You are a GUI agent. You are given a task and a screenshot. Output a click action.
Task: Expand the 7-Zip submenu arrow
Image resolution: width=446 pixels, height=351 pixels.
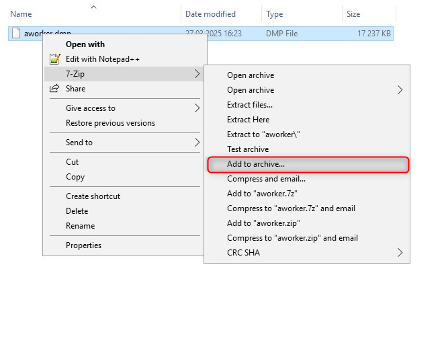[197, 74]
